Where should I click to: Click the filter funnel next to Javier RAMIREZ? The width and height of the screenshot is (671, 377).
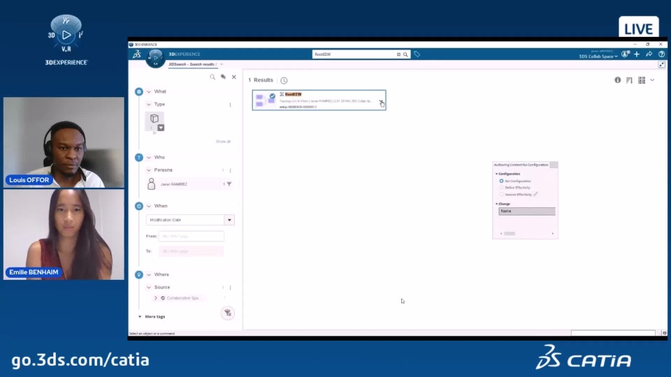[229, 184]
